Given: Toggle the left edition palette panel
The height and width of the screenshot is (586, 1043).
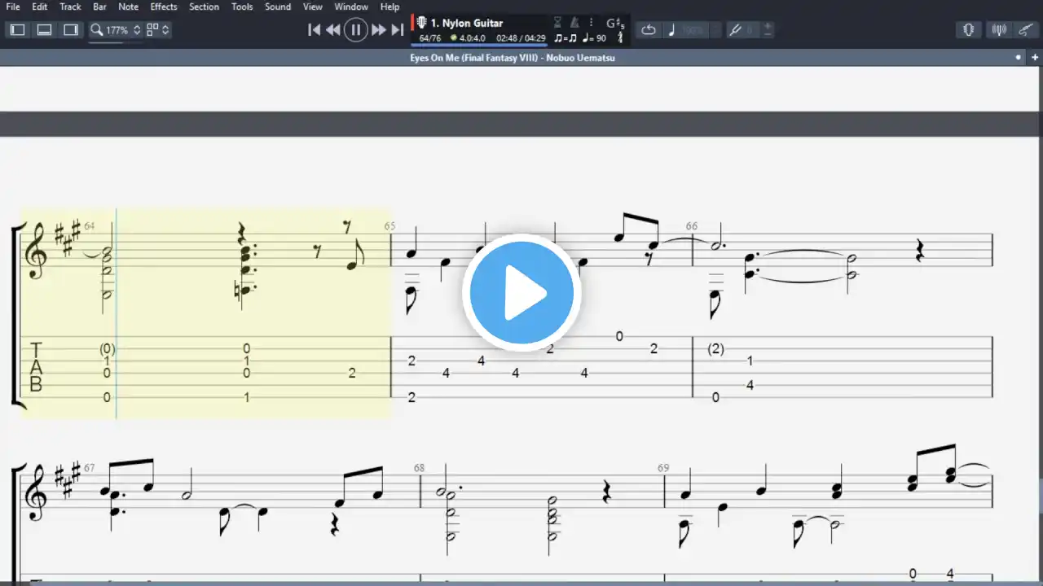Looking at the screenshot, I should 17,30.
